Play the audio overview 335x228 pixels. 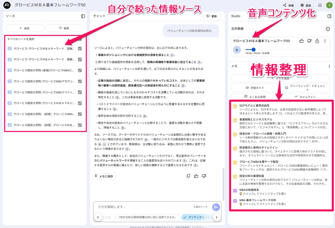[237, 50]
